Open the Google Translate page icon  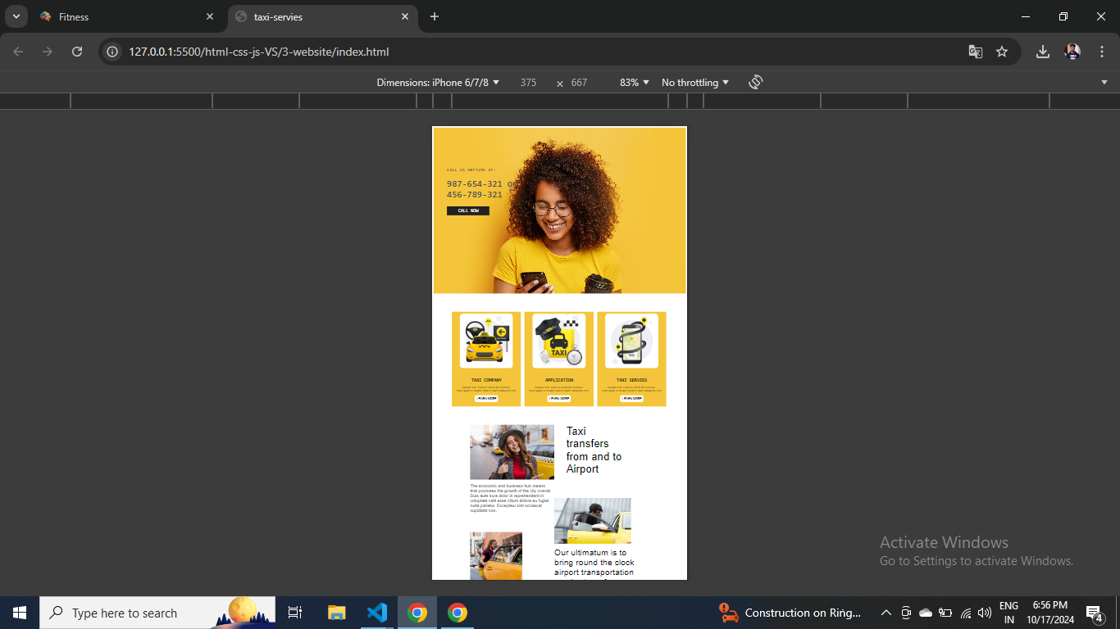coord(975,52)
